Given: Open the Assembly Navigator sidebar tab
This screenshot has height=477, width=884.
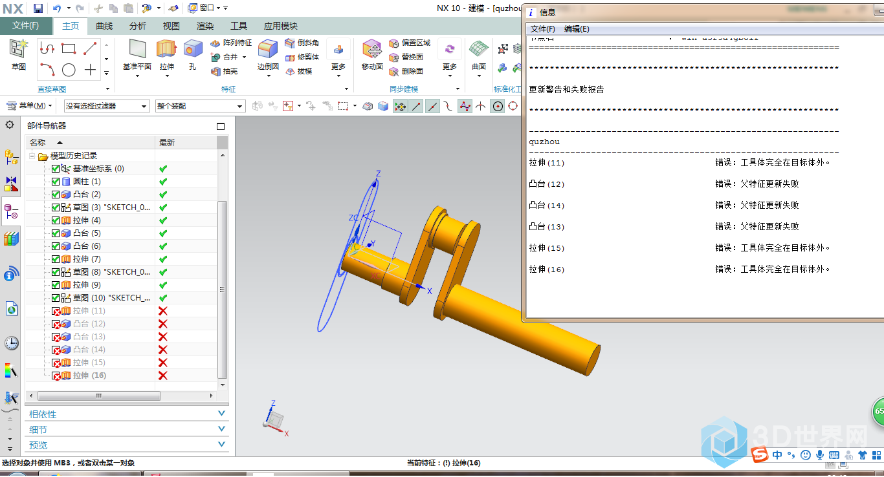Looking at the screenshot, I should point(11,156).
